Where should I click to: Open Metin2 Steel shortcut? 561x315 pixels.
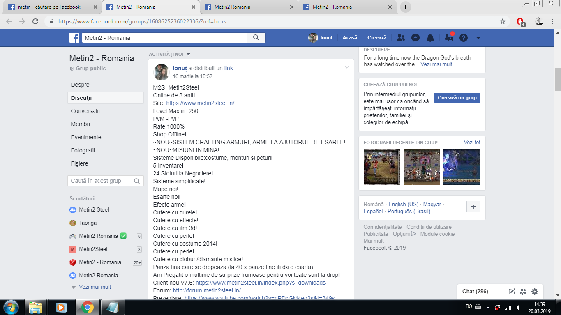tap(94, 209)
